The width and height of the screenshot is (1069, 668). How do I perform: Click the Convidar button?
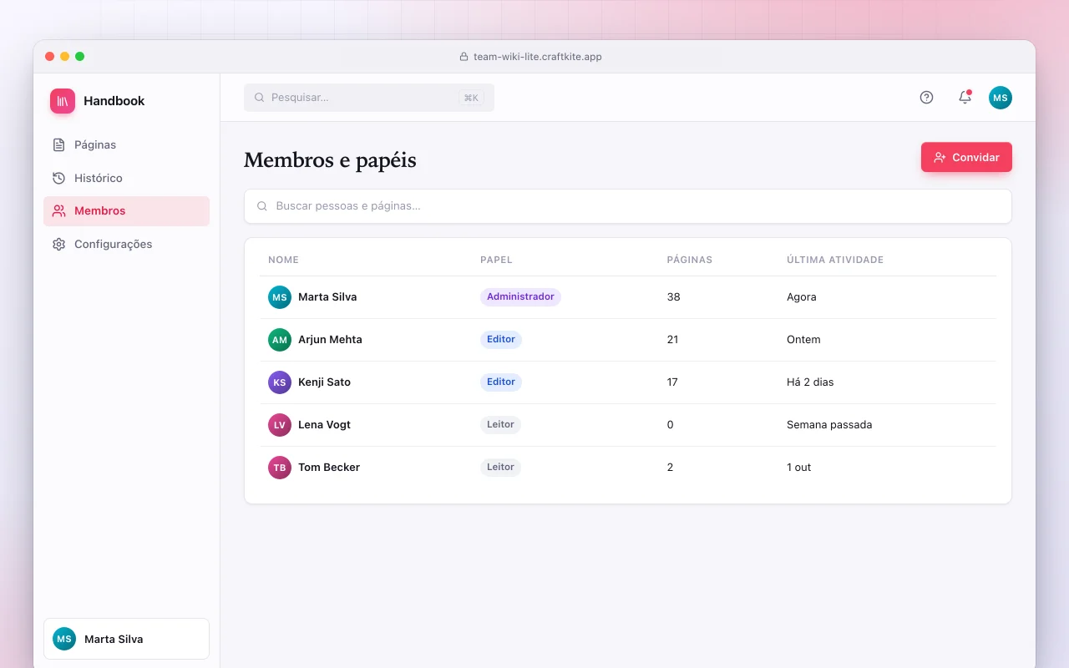tap(966, 157)
